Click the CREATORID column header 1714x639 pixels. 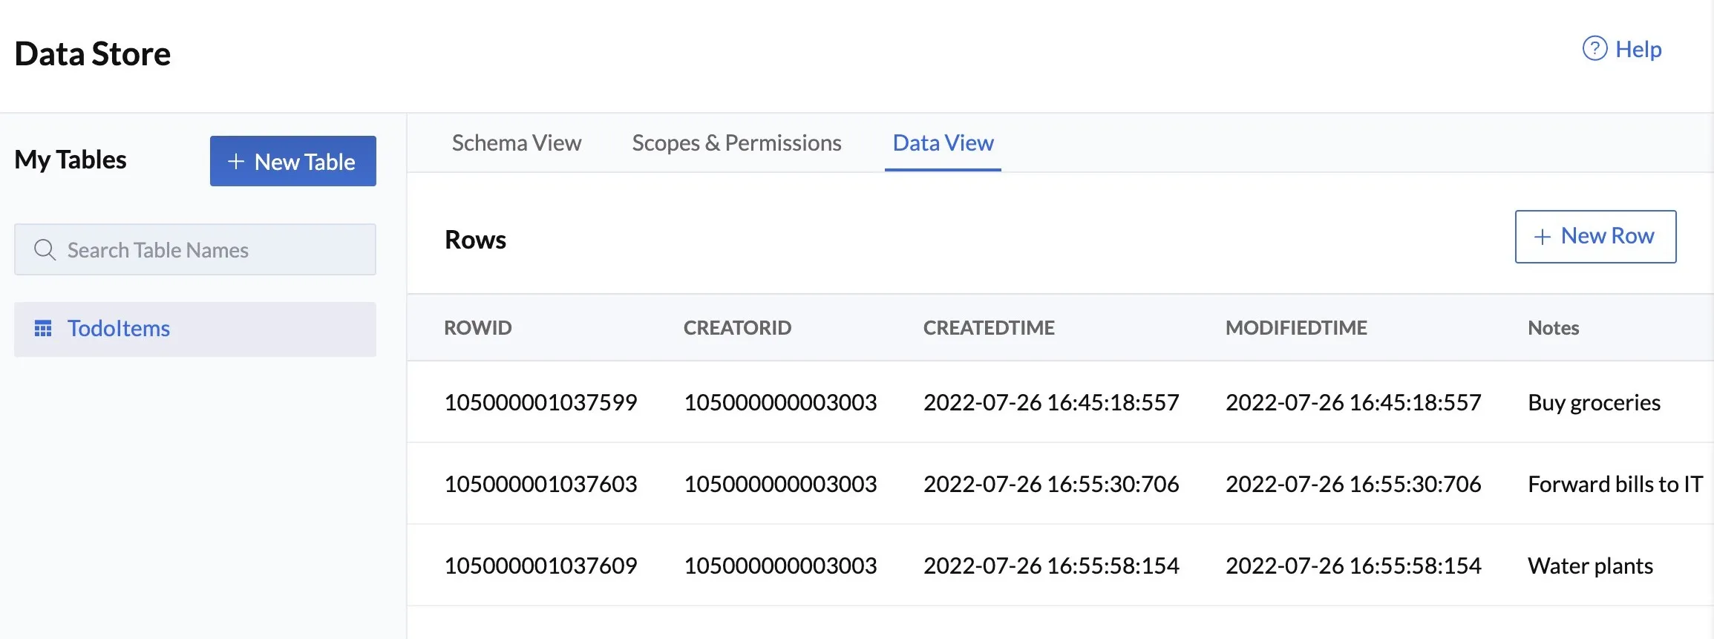[x=737, y=328]
